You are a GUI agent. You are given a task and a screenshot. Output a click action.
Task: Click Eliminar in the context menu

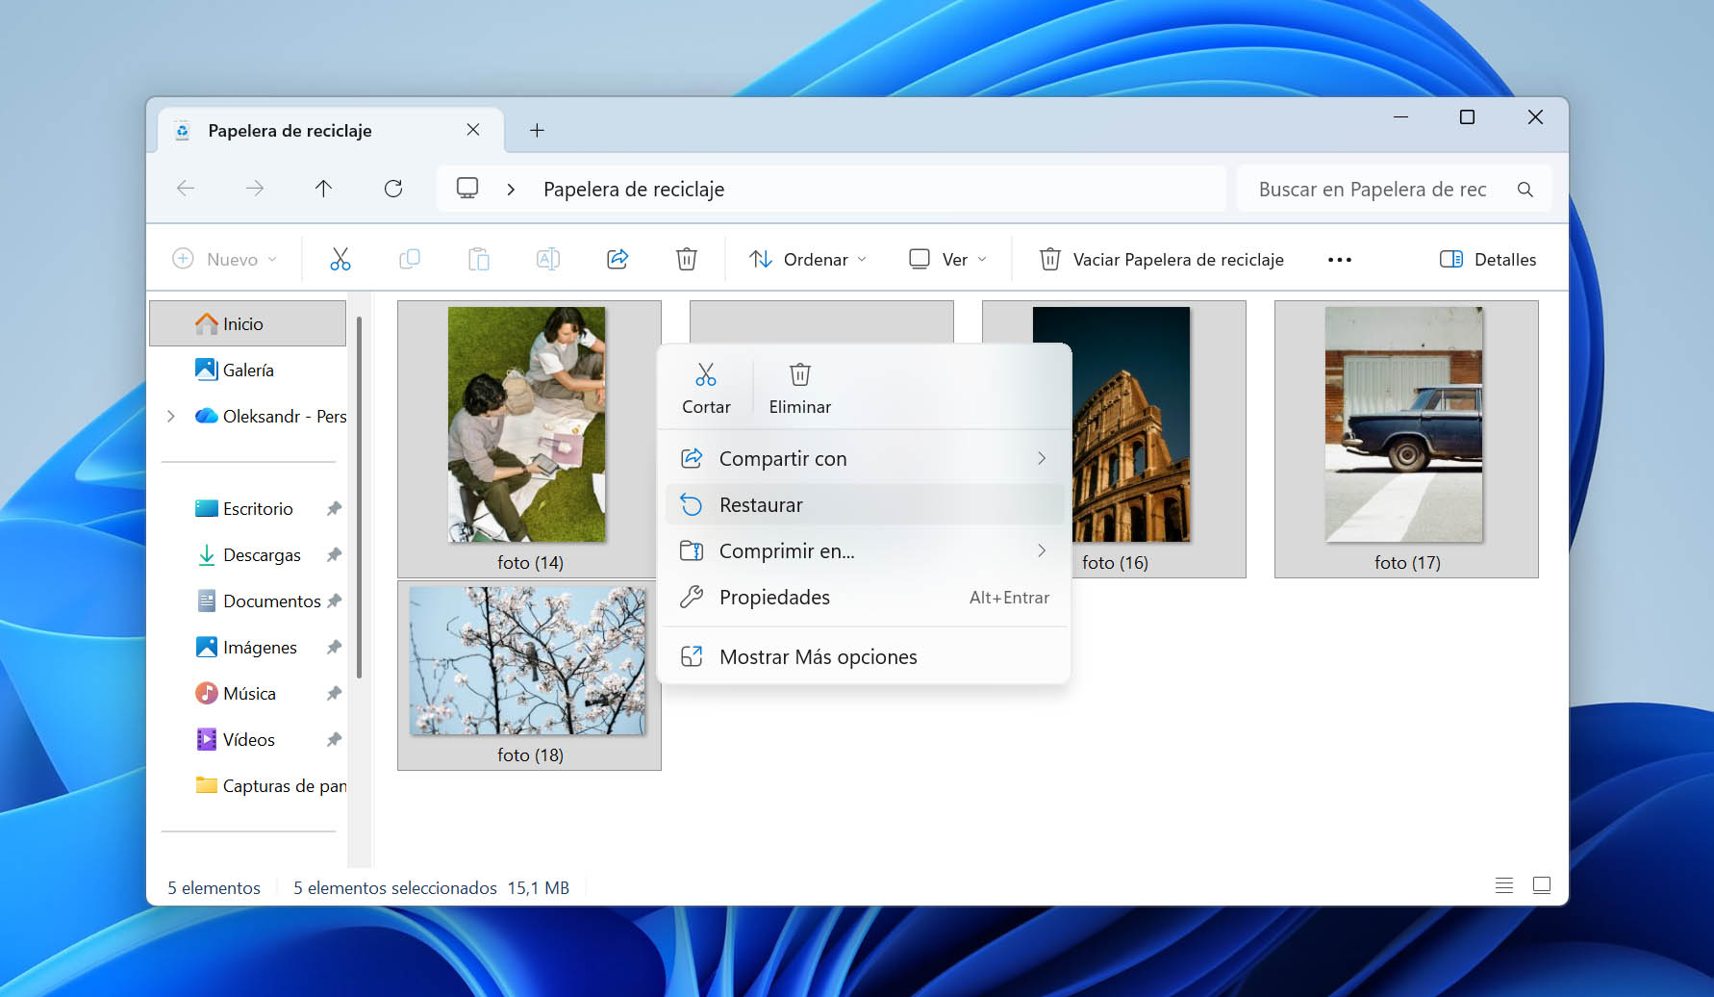point(800,389)
